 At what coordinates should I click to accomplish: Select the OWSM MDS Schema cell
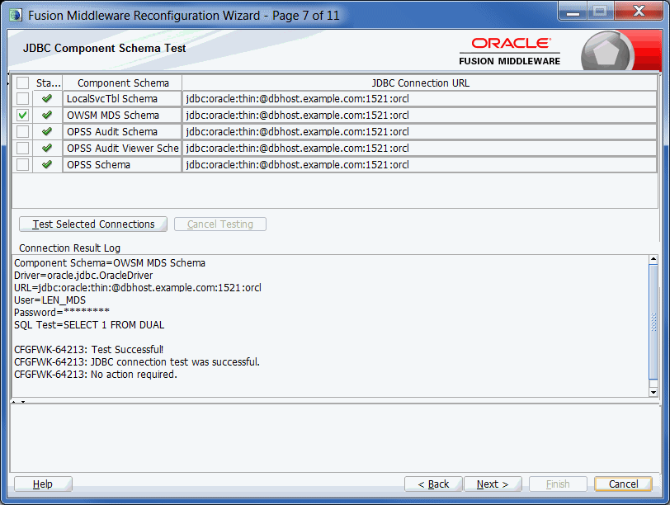(122, 115)
